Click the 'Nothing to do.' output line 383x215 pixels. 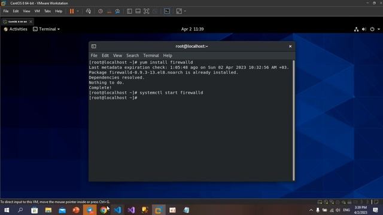pyautogui.click(x=107, y=82)
